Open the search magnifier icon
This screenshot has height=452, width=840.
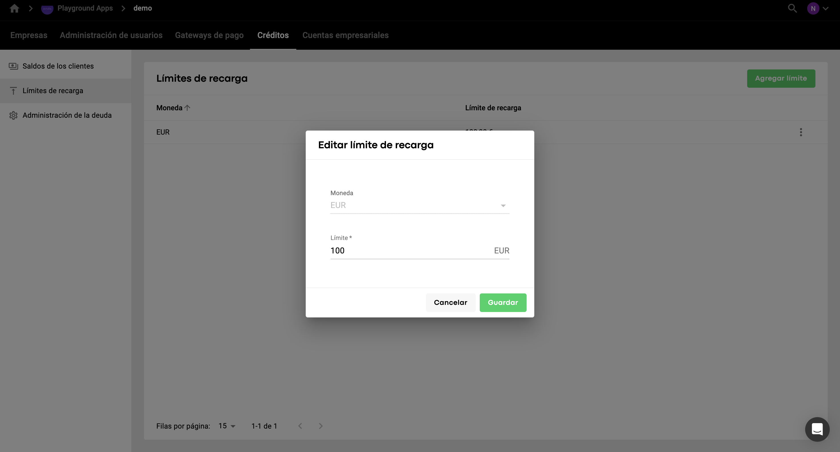coord(792,8)
